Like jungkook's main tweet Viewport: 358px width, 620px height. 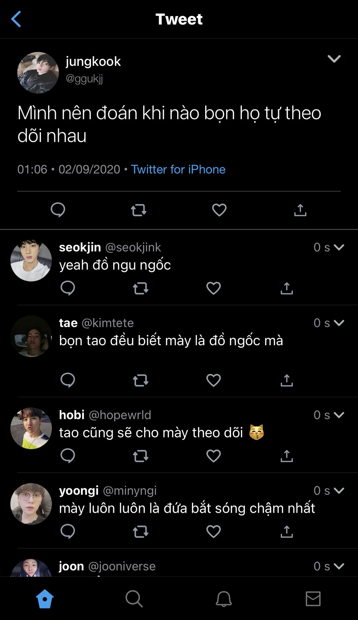coord(219,210)
